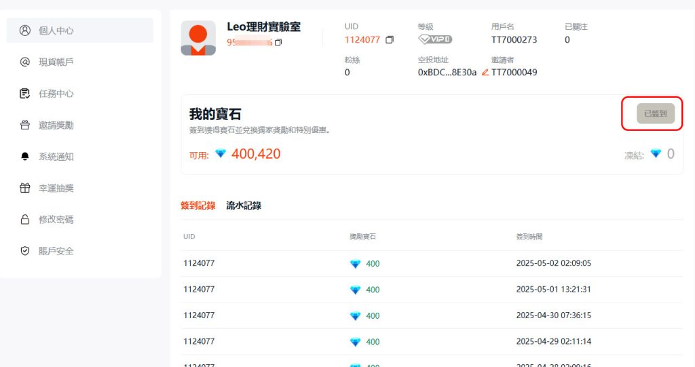
Task: Click the frozen gem balance 0
Action: pyautogui.click(x=671, y=154)
